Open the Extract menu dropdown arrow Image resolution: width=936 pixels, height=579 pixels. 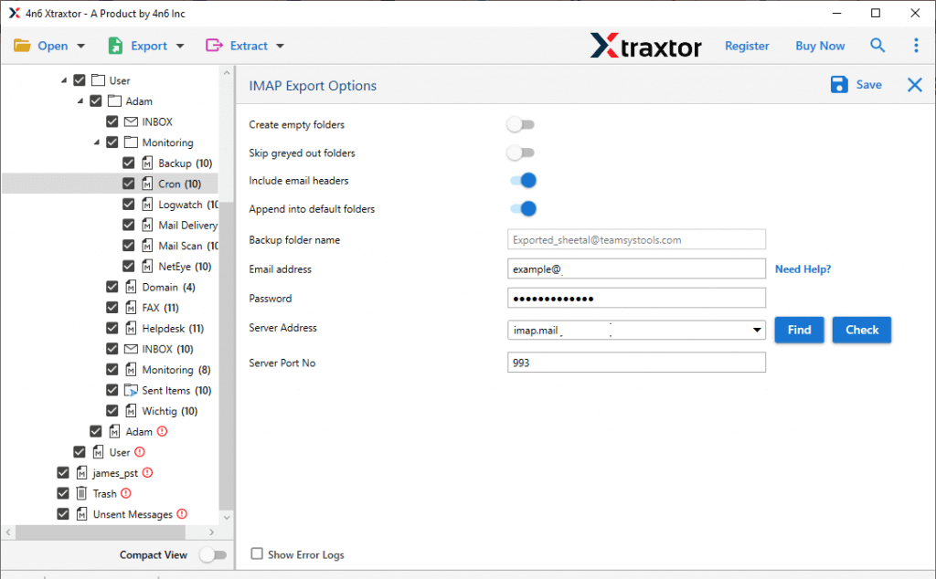click(280, 46)
